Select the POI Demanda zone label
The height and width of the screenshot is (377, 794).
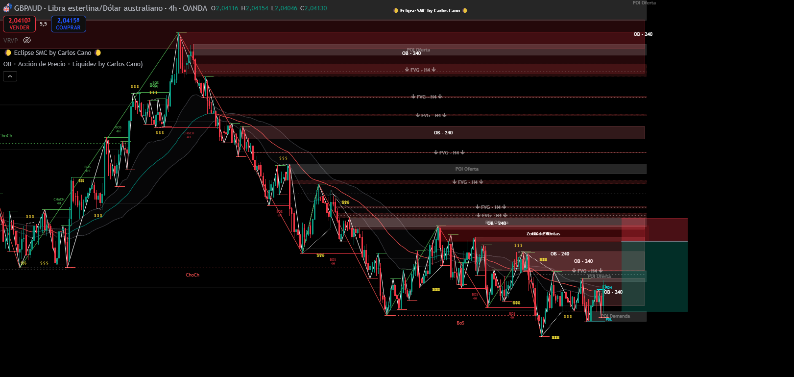click(616, 316)
